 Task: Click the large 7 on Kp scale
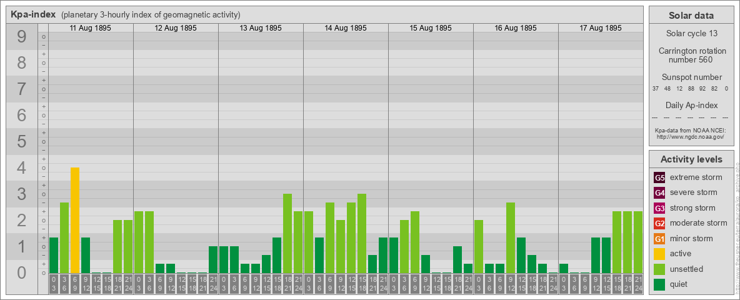(x=22, y=89)
